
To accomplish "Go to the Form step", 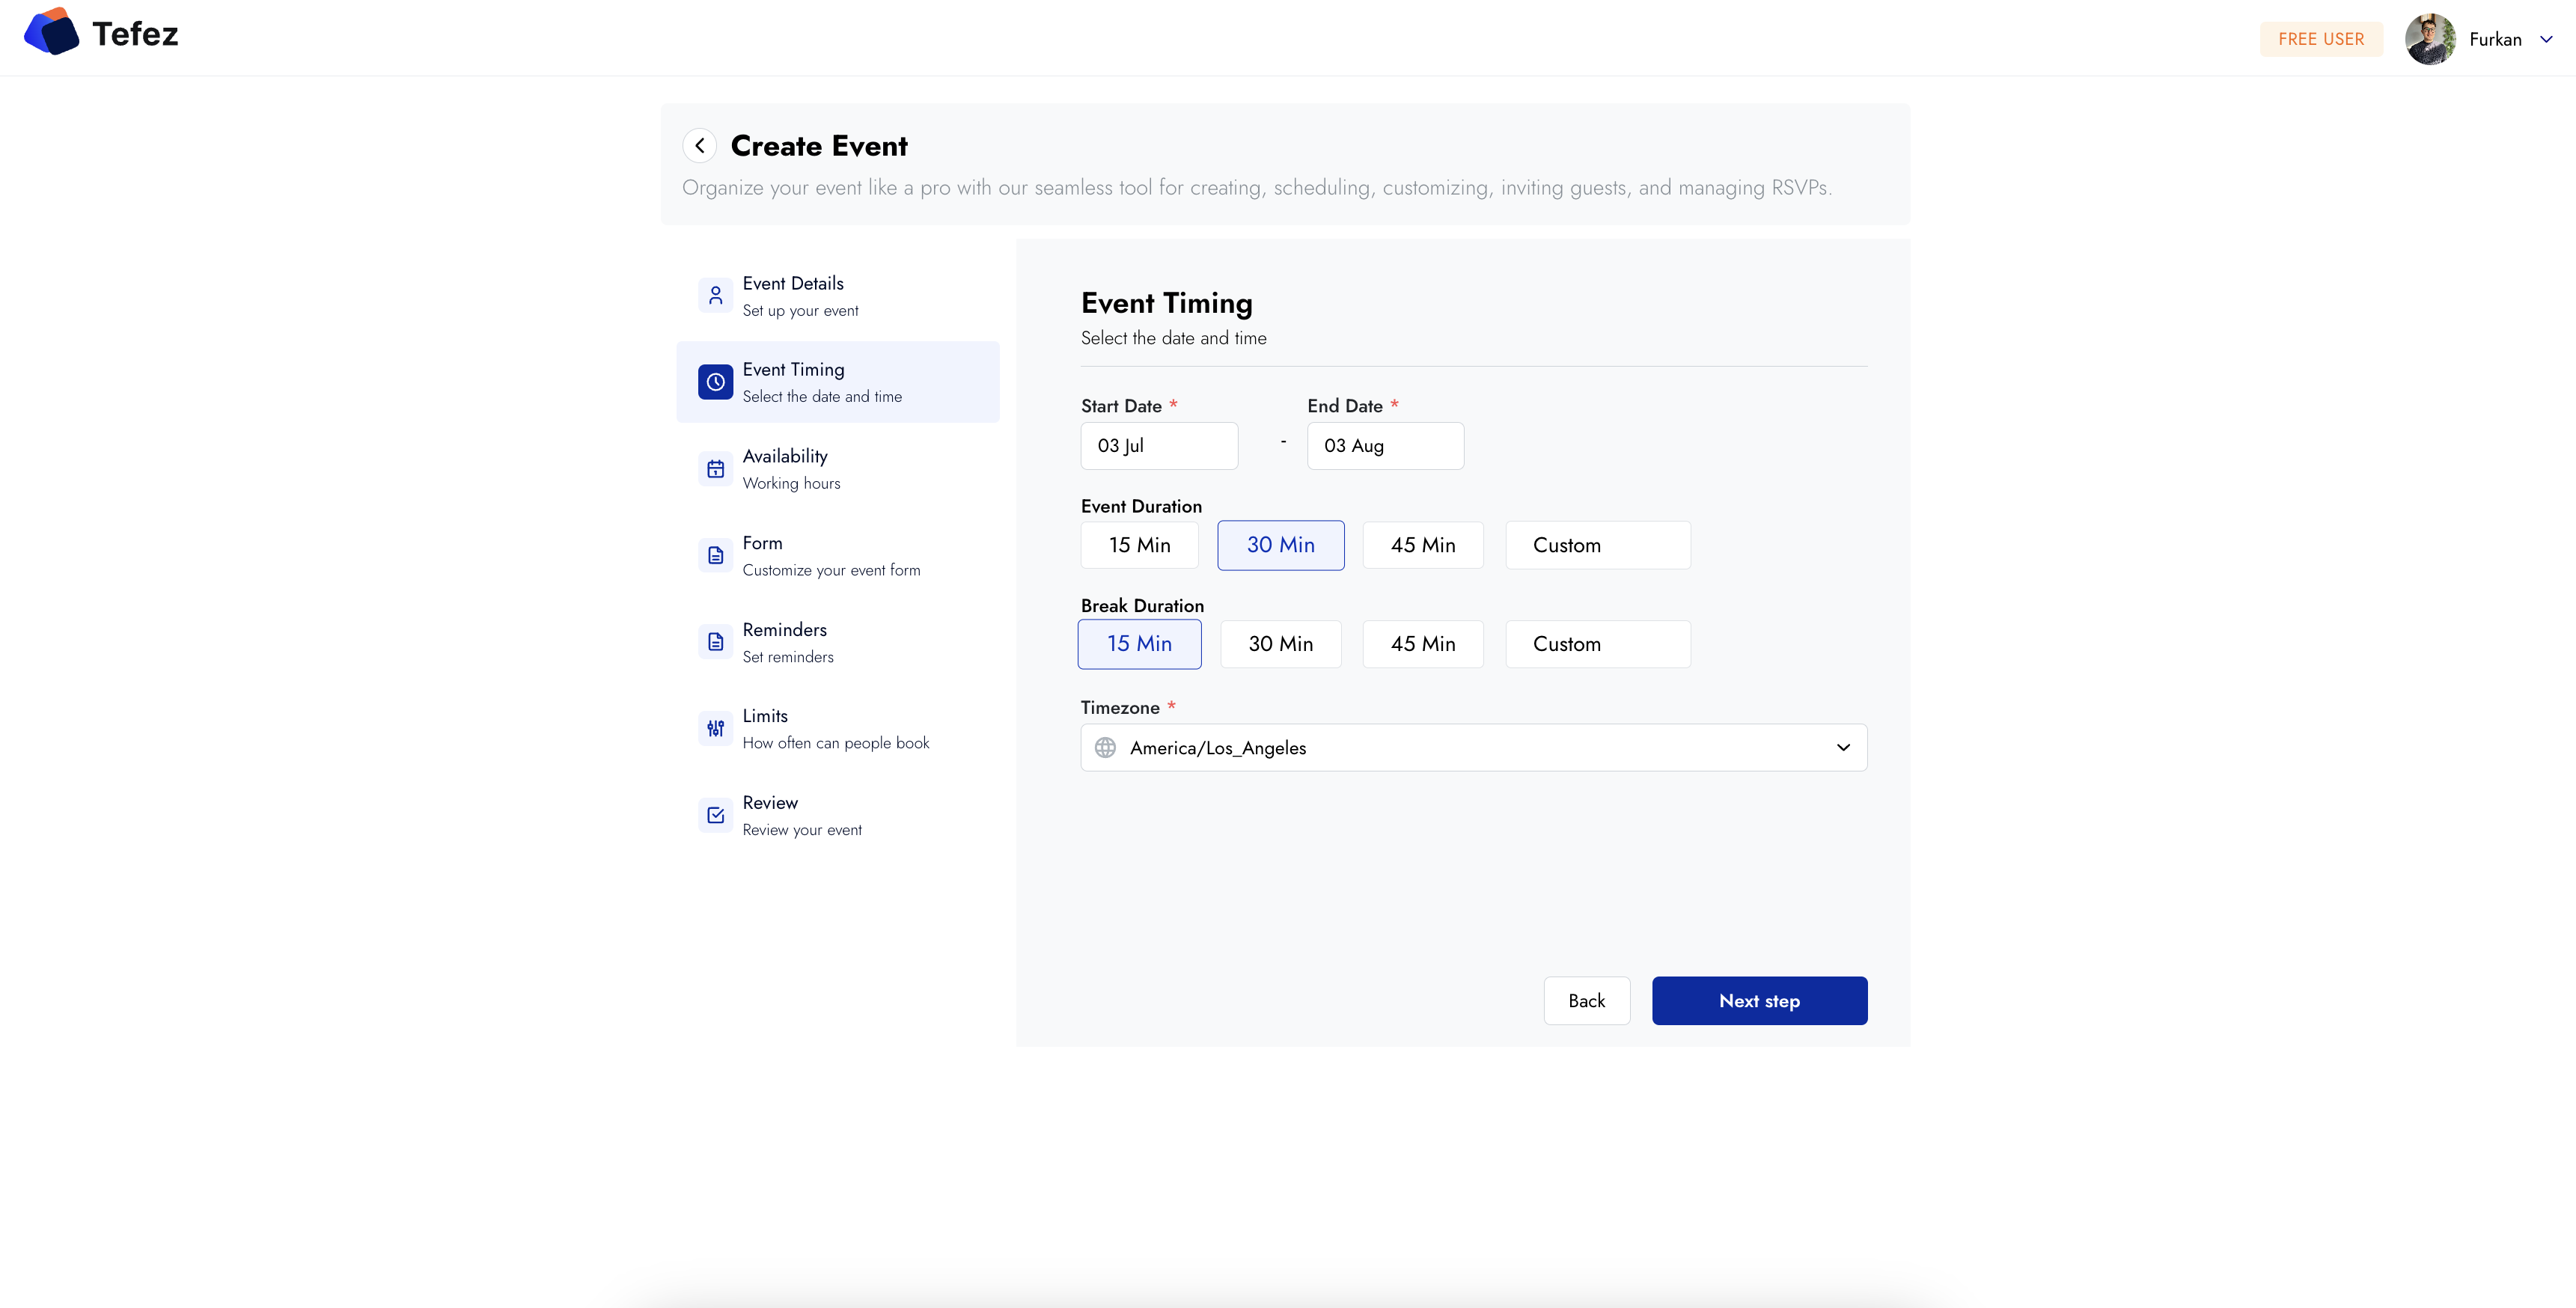I will point(838,555).
